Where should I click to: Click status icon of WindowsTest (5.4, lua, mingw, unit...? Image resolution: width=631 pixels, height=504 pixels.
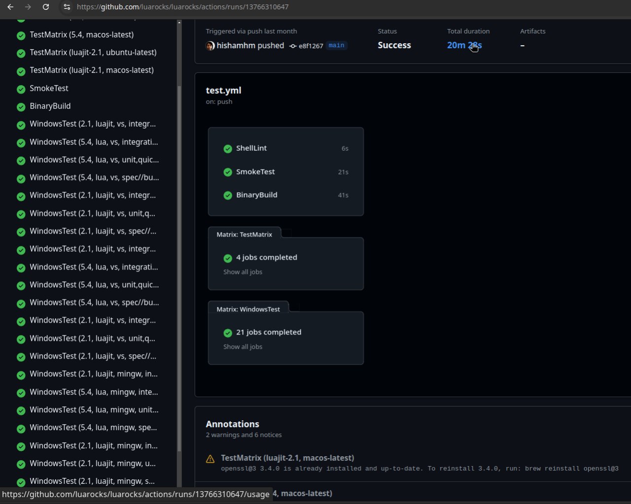coord(21,411)
